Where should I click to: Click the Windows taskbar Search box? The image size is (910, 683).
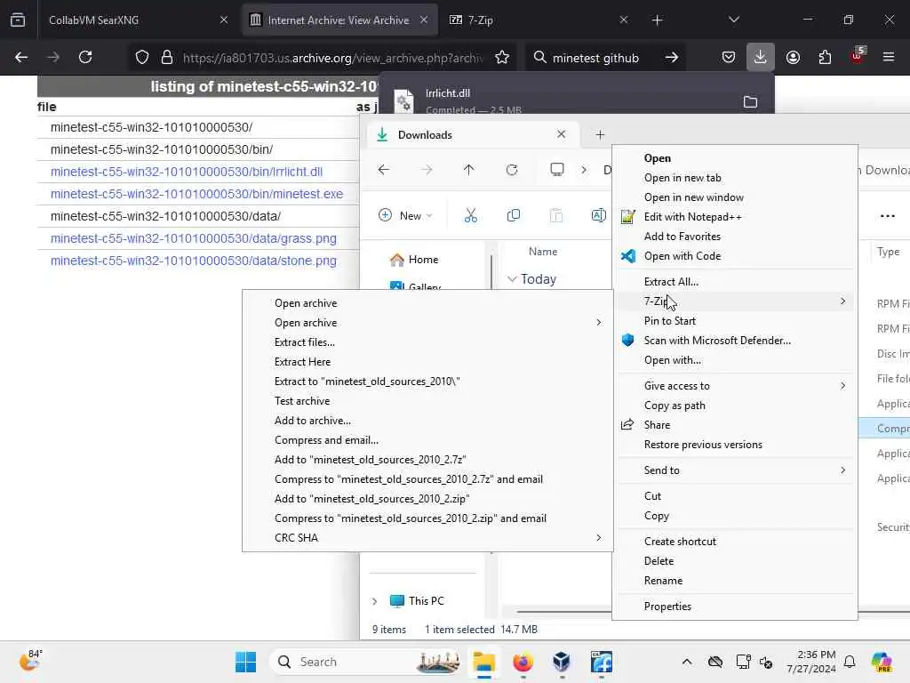[365, 662]
